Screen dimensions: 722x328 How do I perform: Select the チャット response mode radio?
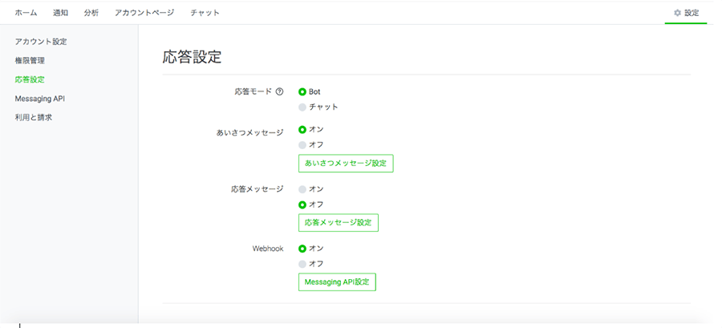(302, 107)
